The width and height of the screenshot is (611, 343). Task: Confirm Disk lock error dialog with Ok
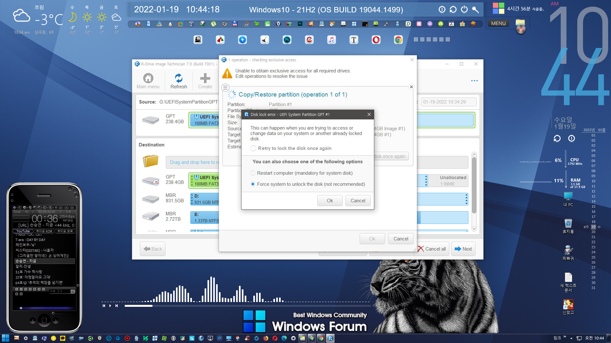coord(330,201)
